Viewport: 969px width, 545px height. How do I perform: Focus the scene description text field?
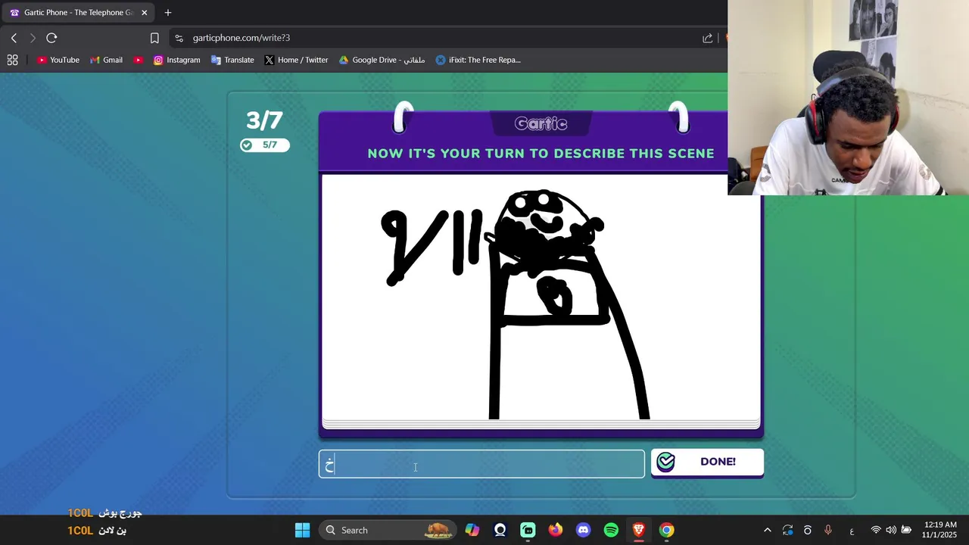[481, 464]
